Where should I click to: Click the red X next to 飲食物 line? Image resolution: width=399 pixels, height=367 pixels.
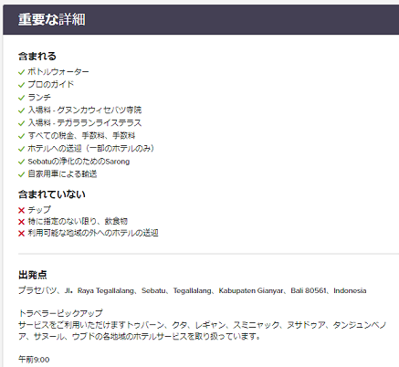pyautogui.click(x=21, y=222)
